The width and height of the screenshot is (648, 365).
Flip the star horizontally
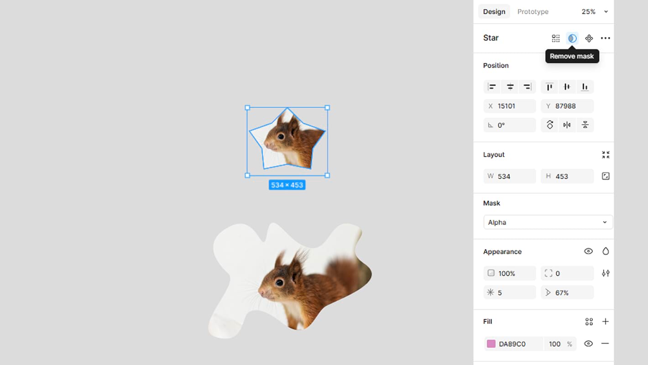(x=567, y=125)
